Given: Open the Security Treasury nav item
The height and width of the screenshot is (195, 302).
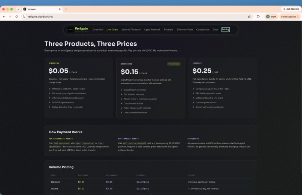Looking at the screenshot, I should point(131,30).
